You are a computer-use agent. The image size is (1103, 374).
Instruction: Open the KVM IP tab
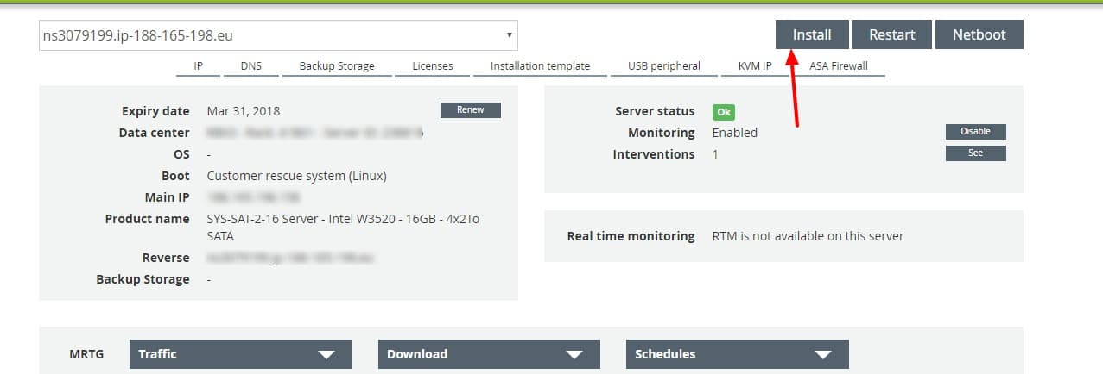click(754, 66)
